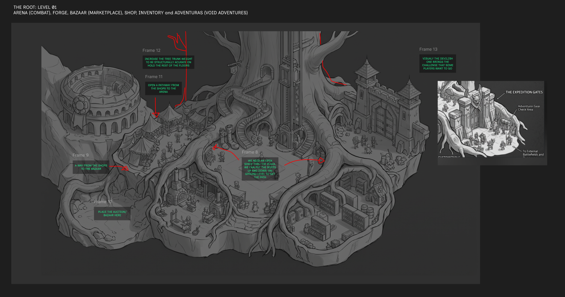Click the 'Increase the tree trunk weight' note

169,62
